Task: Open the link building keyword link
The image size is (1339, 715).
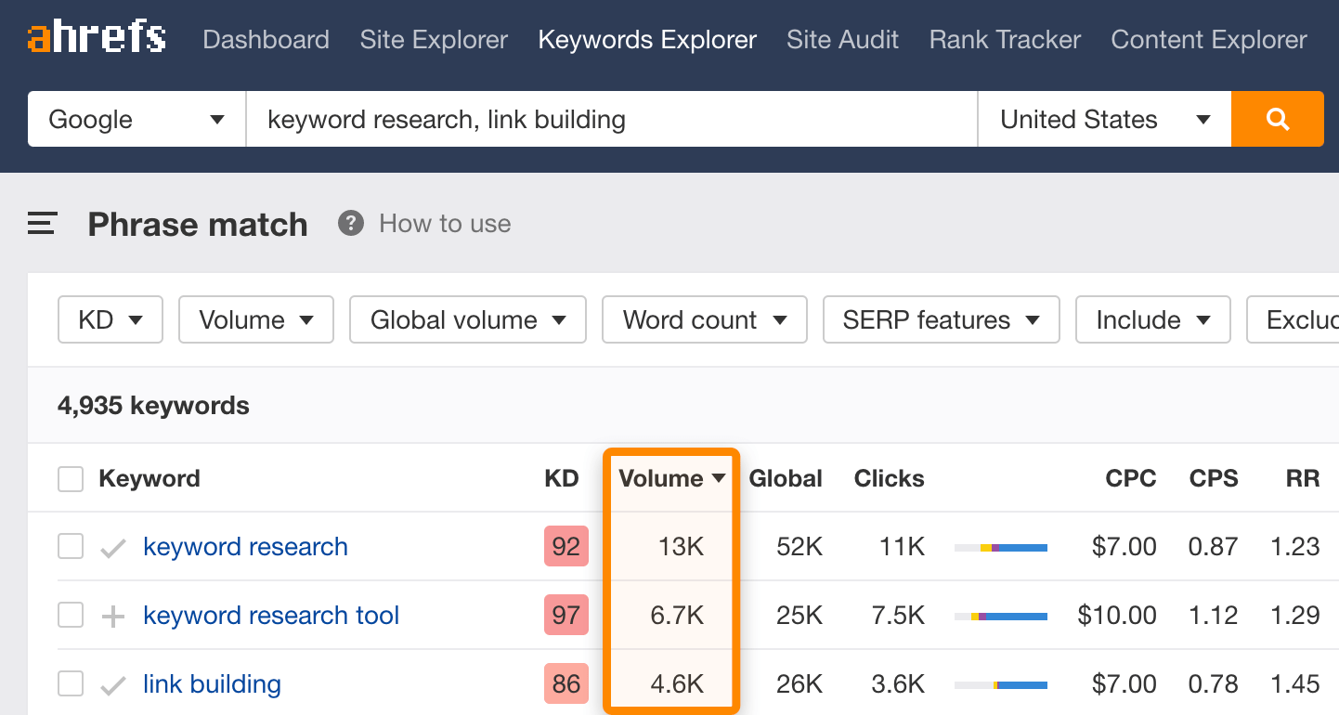Action: tap(212, 684)
